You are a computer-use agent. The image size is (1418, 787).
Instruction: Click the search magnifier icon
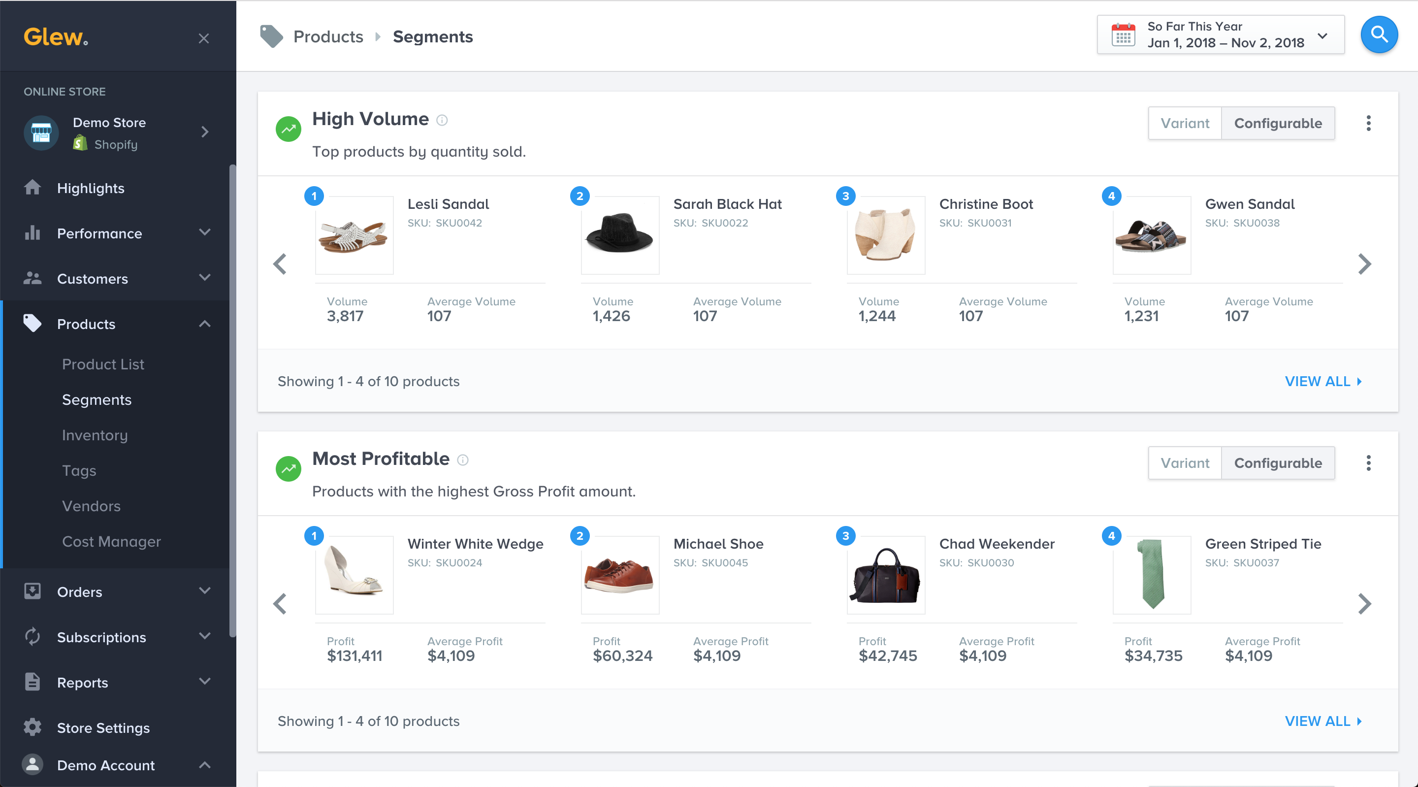(x=1378, y=37)
